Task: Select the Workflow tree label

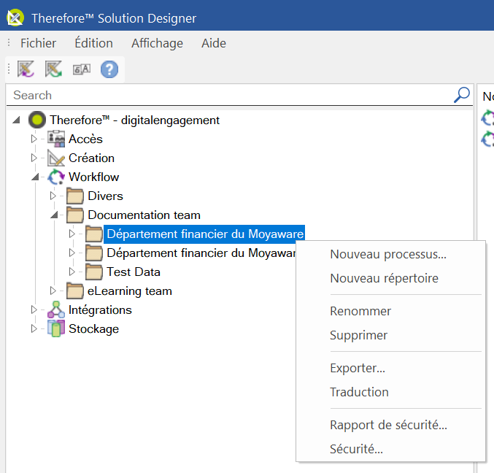Action: click(x=94, y=177)
